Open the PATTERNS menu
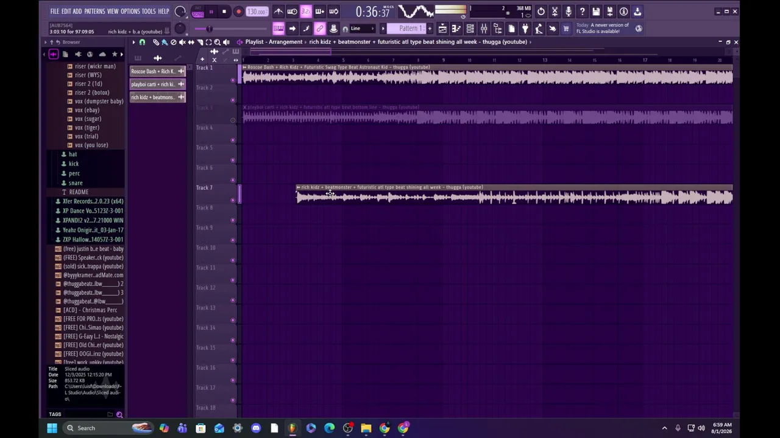This screenshot has width=780, height=438. pos(94,12)
